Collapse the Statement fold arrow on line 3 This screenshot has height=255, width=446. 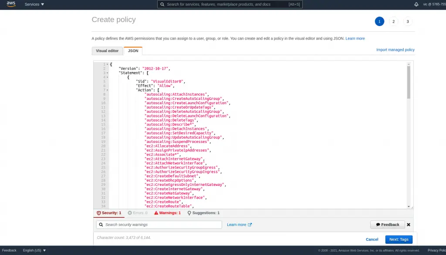pyautogui.click(x=107, y=73)
